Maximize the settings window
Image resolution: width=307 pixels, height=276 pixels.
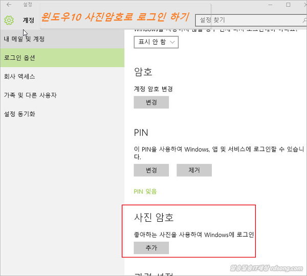click(288, 5)
